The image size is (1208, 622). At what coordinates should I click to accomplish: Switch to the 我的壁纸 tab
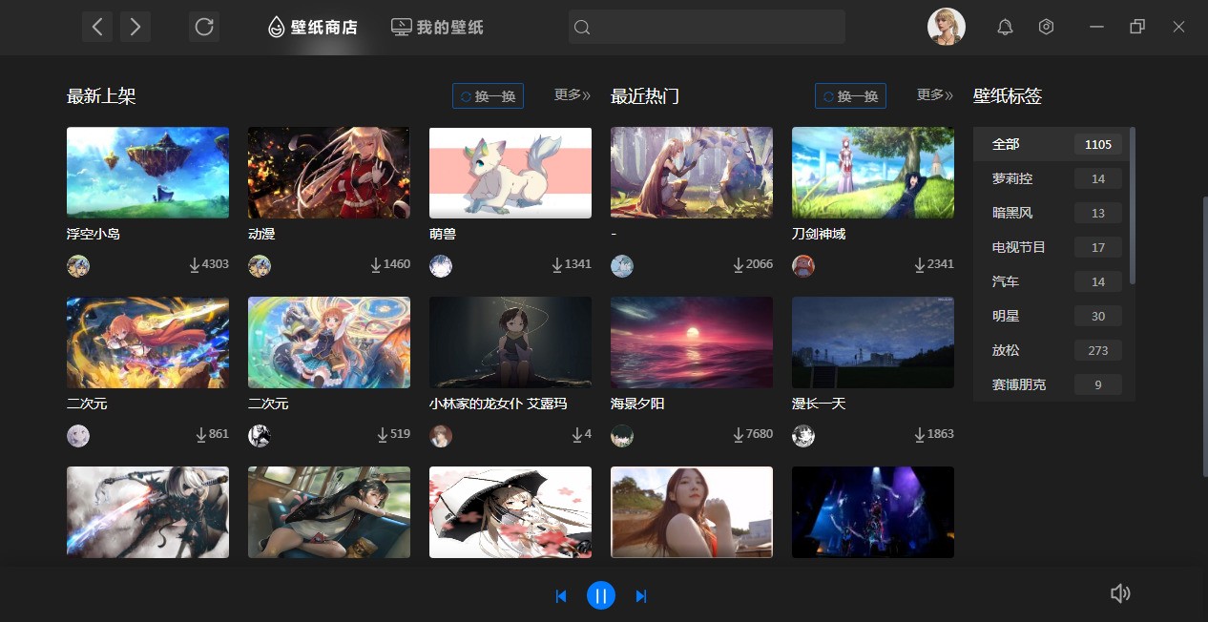pyautogui.click(x=438, y=27)
